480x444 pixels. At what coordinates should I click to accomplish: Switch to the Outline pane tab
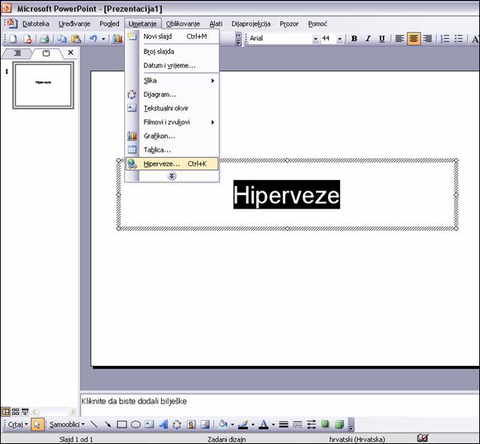coord(17,53)
